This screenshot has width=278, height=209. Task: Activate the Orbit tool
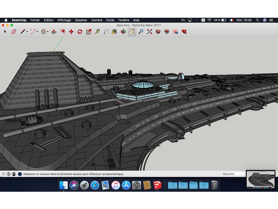click(123, 32)
